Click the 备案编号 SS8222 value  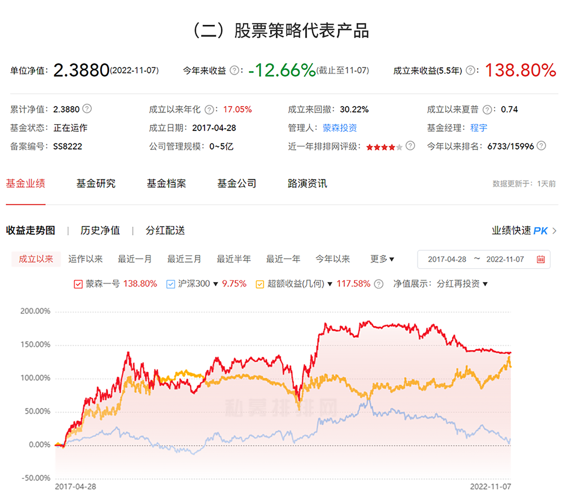click(68, 147)
